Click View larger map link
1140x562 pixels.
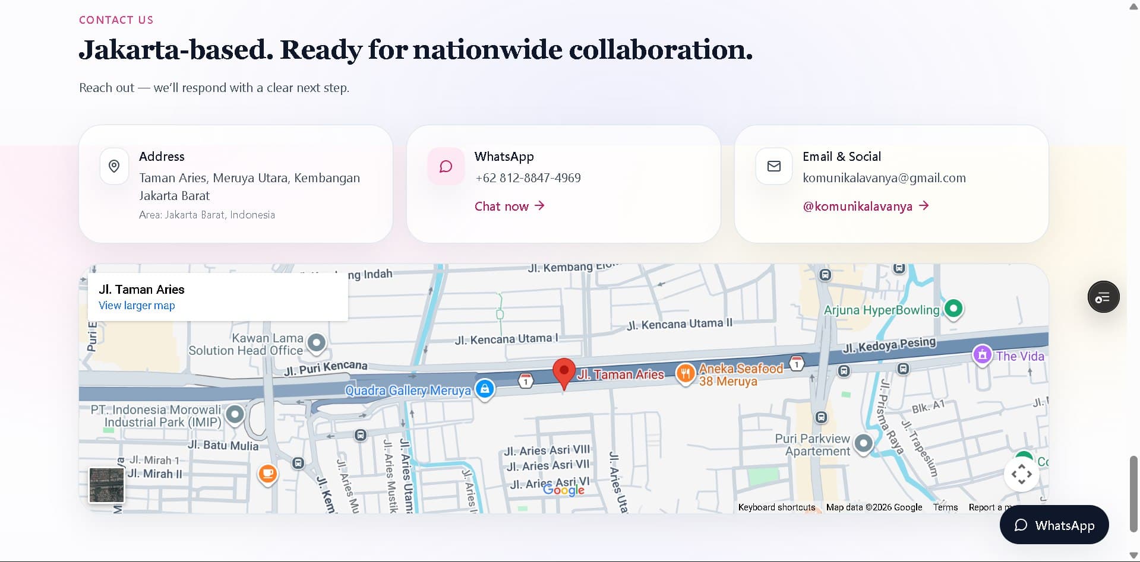click(137, 306)
